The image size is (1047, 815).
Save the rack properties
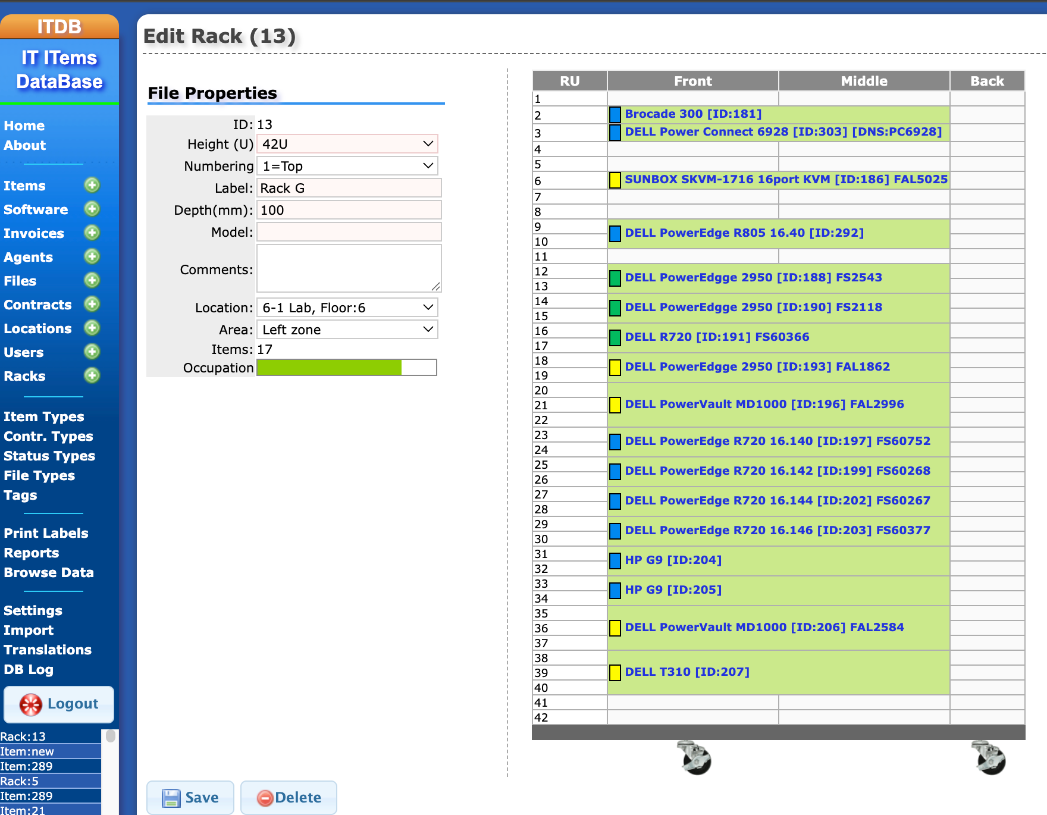[190, 797]
